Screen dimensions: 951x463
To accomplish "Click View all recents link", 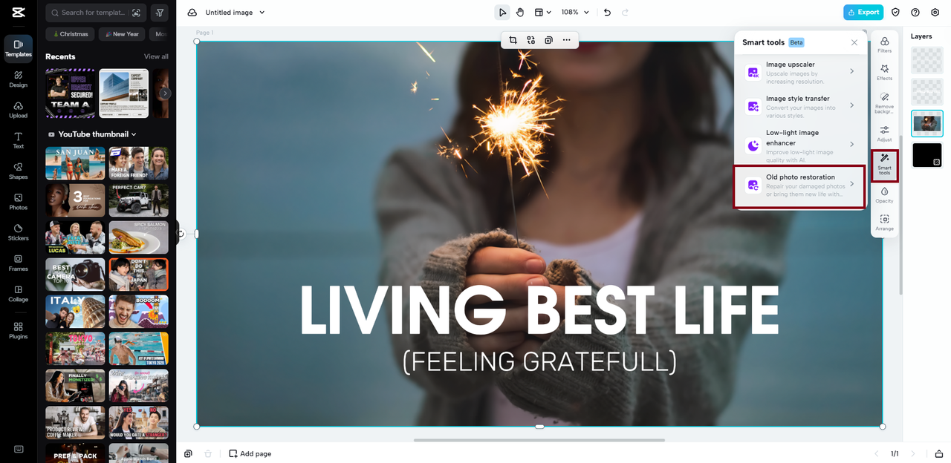I will tap(156, 56).
